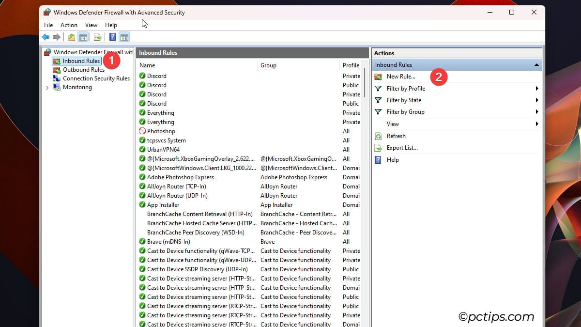Toggle the Show/Hide Action Pane toolbar icon
Viewport: 581px width, 327px height.
[x=124, y=37]
